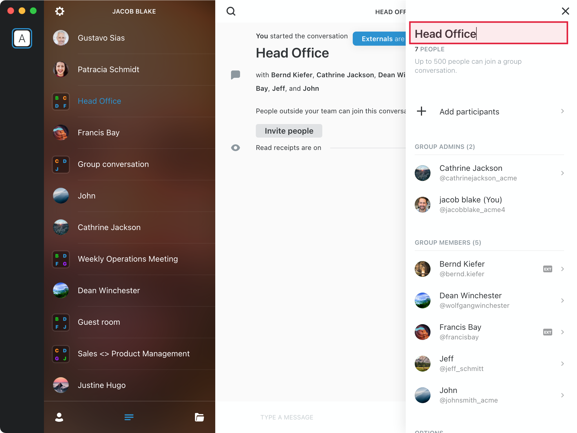This screenshot has width=577, height=433.
Task: Click the Invite people button
Action: [x=289, y=131]
